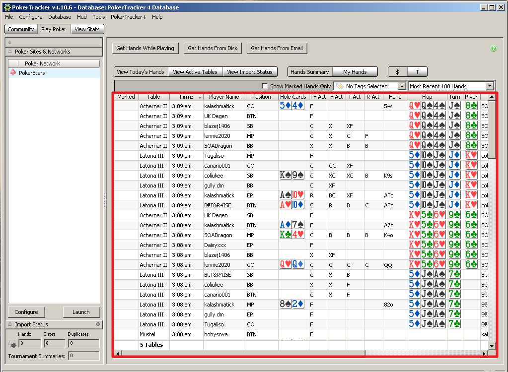Open the Configure menu
This screenshot has width=508, height=372.
[30, 17]
